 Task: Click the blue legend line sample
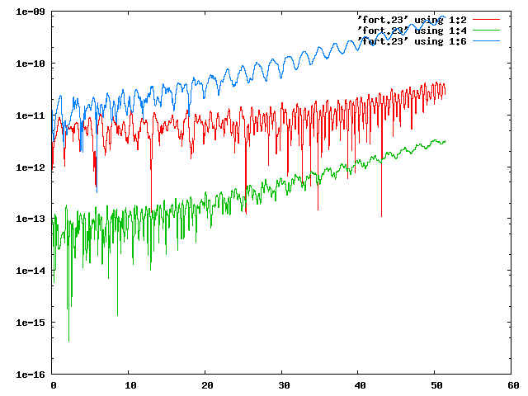(486, 41)
